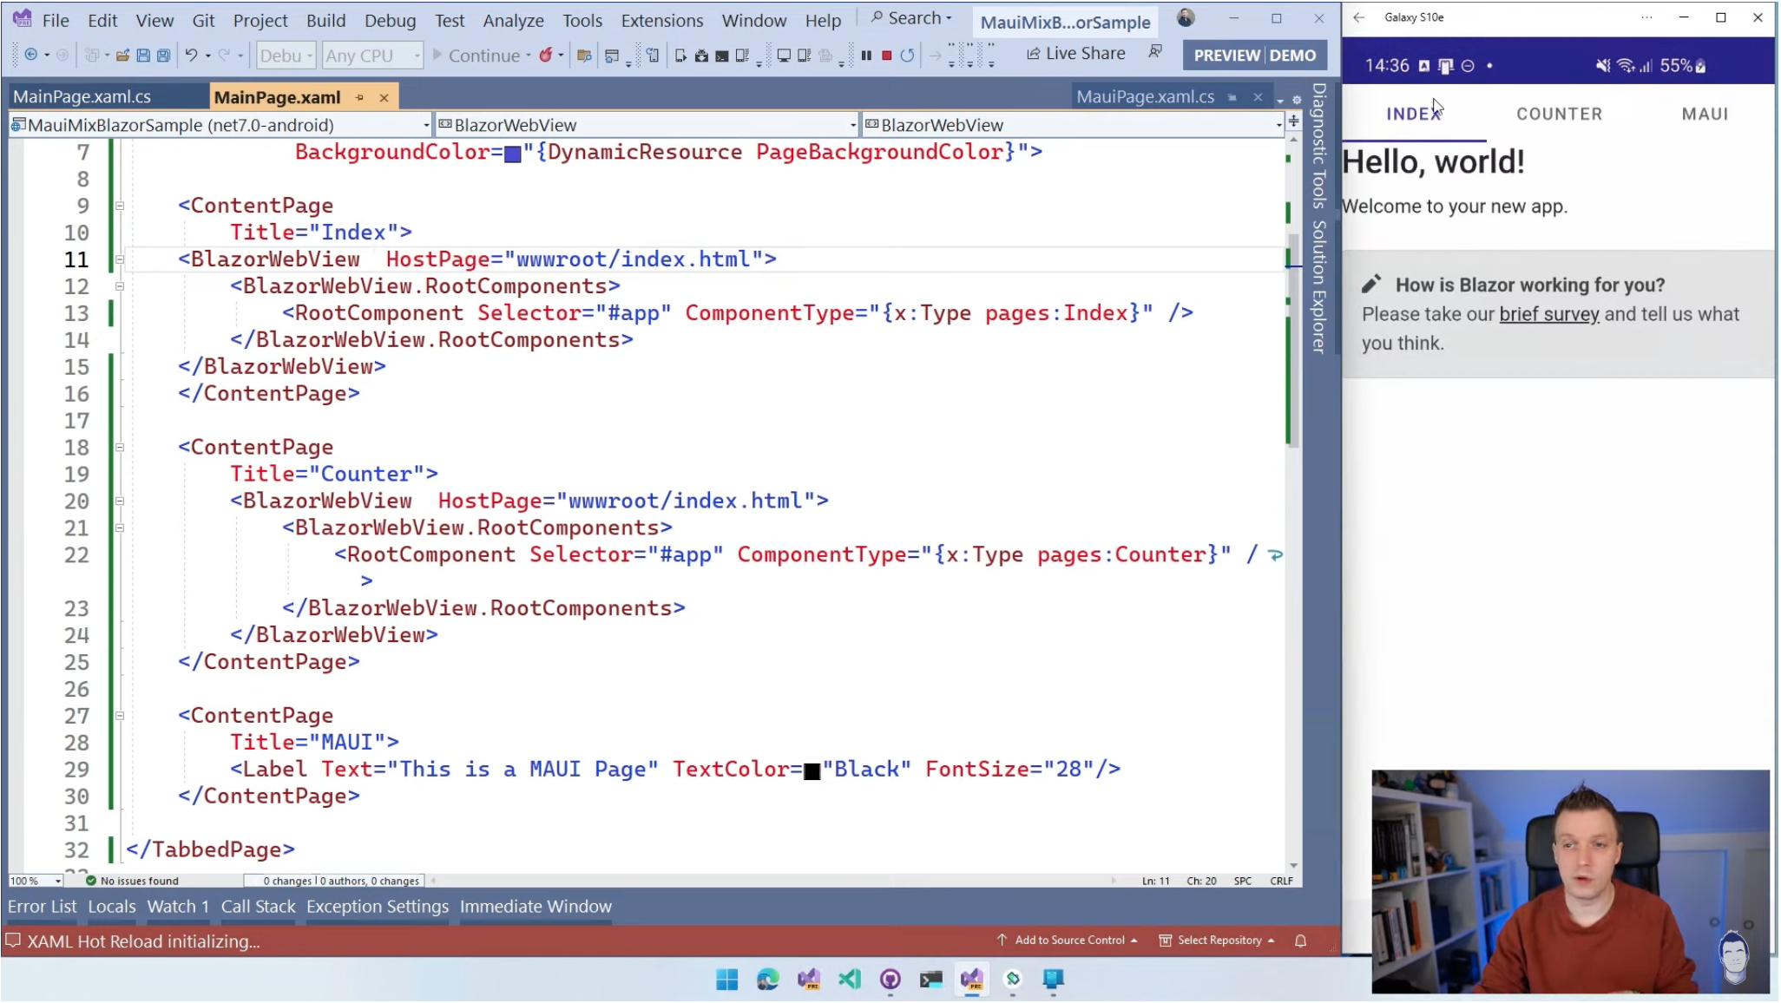Viewport: 1781px width, 1003px height.
Task: Click the Browse solution folder icon after the Hot Reload flame
Action: pyautogui.click(x=584, y=56)
